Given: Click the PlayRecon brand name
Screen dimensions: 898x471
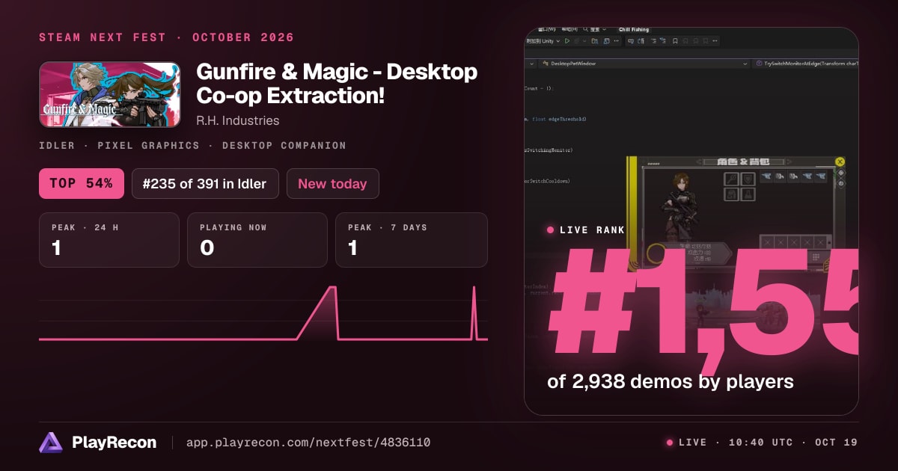Looking at the screenshot, I should pos(114,443).
